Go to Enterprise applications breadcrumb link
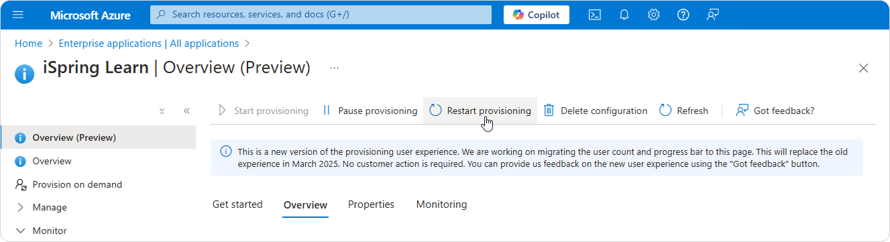The width and height of the screenshot is (890, 242). pyautogui.click(x=149, y=44)
